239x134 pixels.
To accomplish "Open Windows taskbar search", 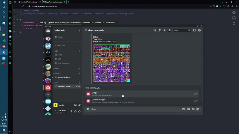I will click(x=4, y=7).
